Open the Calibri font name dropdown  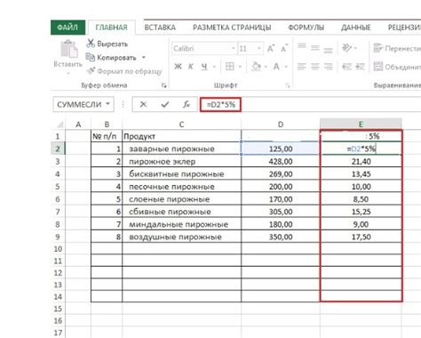point(234,48)
